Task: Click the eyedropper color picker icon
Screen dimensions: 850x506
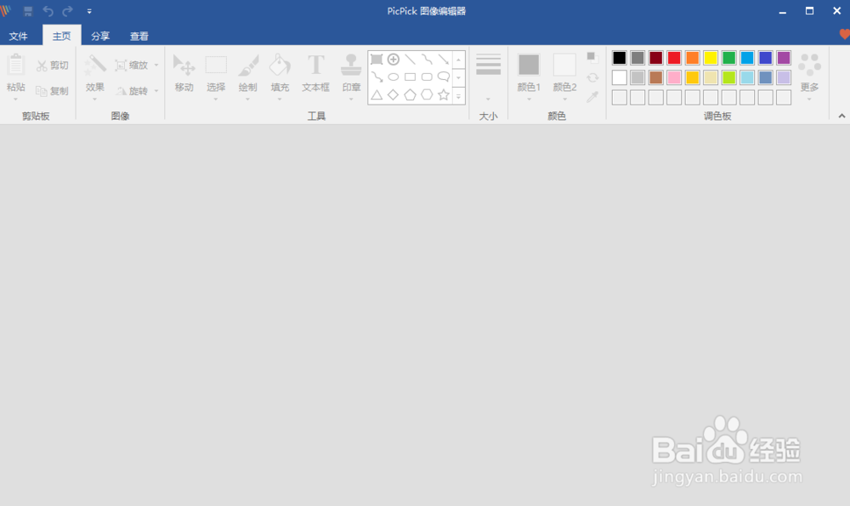Action: (592, 97)
